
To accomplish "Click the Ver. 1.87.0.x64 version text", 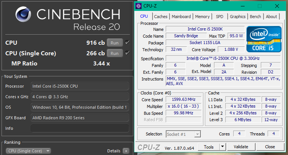I will pos(179,148).
